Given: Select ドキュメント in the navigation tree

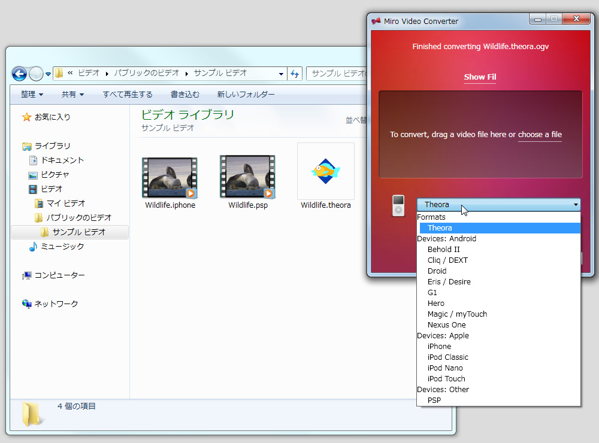Looking at the screenshot, I should tap(63, 160).
